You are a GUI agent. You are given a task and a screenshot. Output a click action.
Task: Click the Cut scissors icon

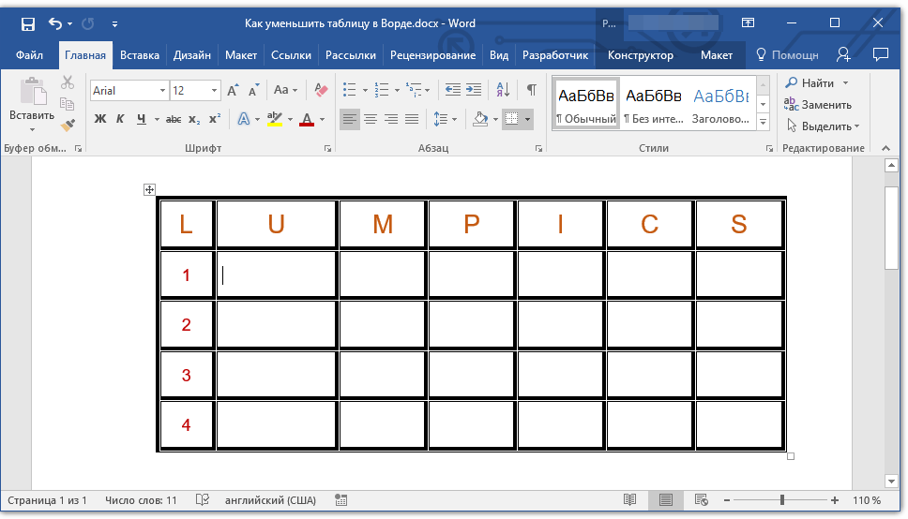point(68,83)
